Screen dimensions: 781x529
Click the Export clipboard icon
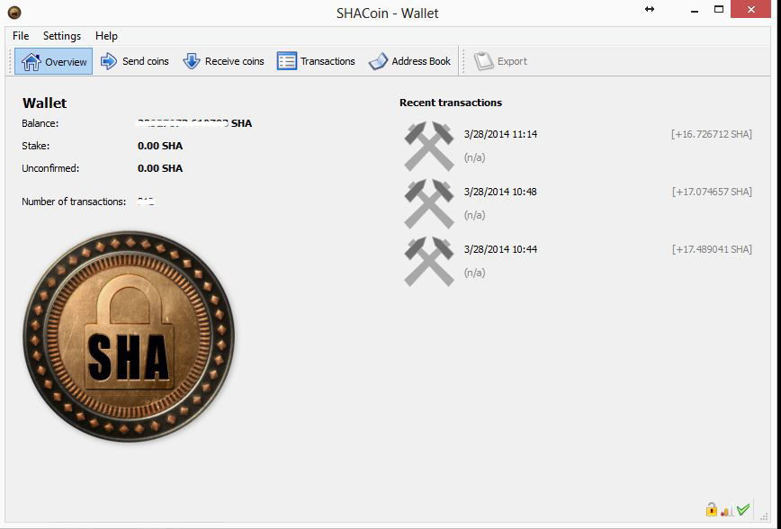pyautogui.click(x=483, y=61)
